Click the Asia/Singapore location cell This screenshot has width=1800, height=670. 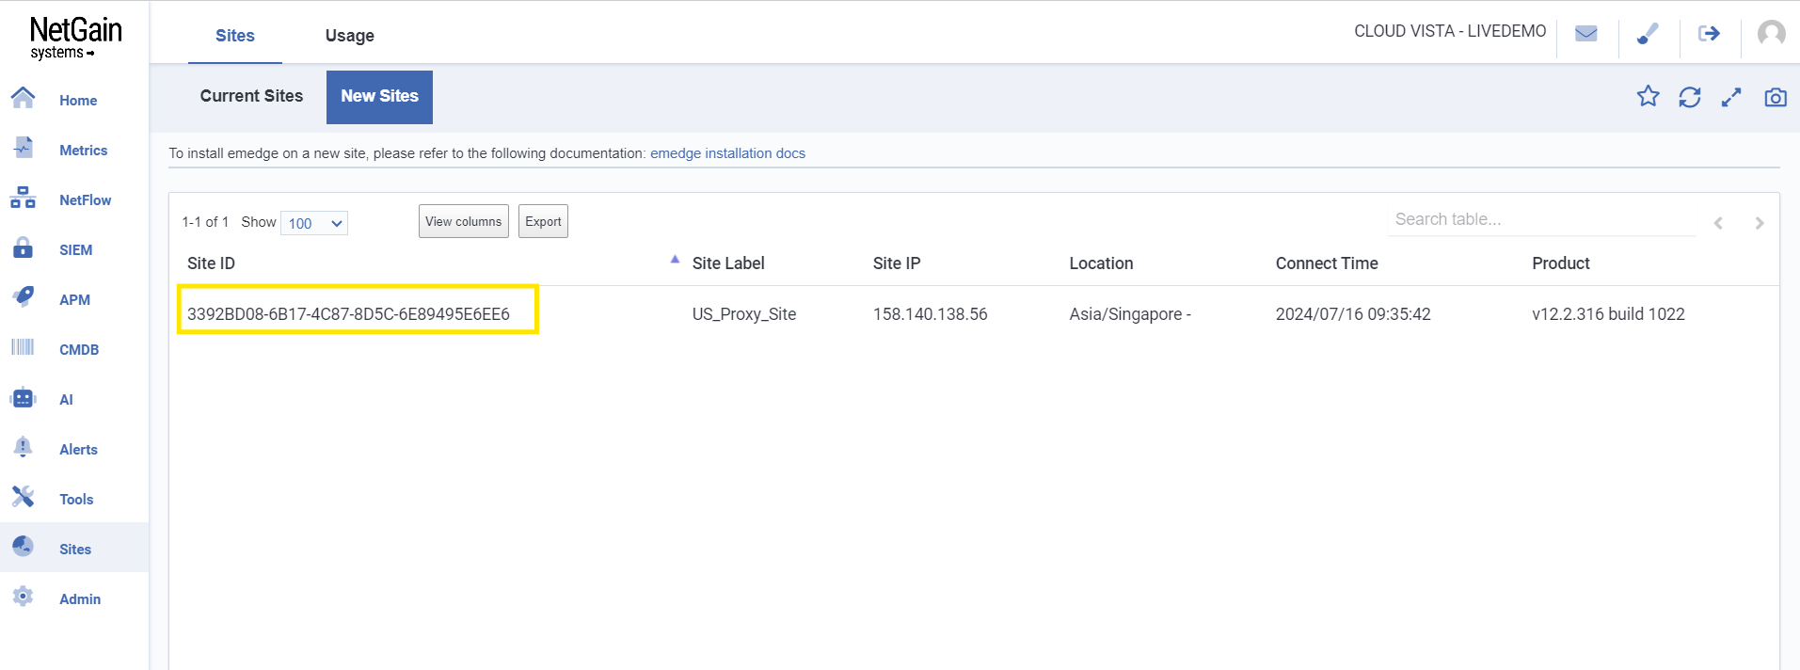1130,314
